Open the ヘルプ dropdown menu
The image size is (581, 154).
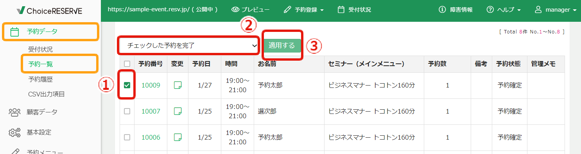(x=504, y=10)
